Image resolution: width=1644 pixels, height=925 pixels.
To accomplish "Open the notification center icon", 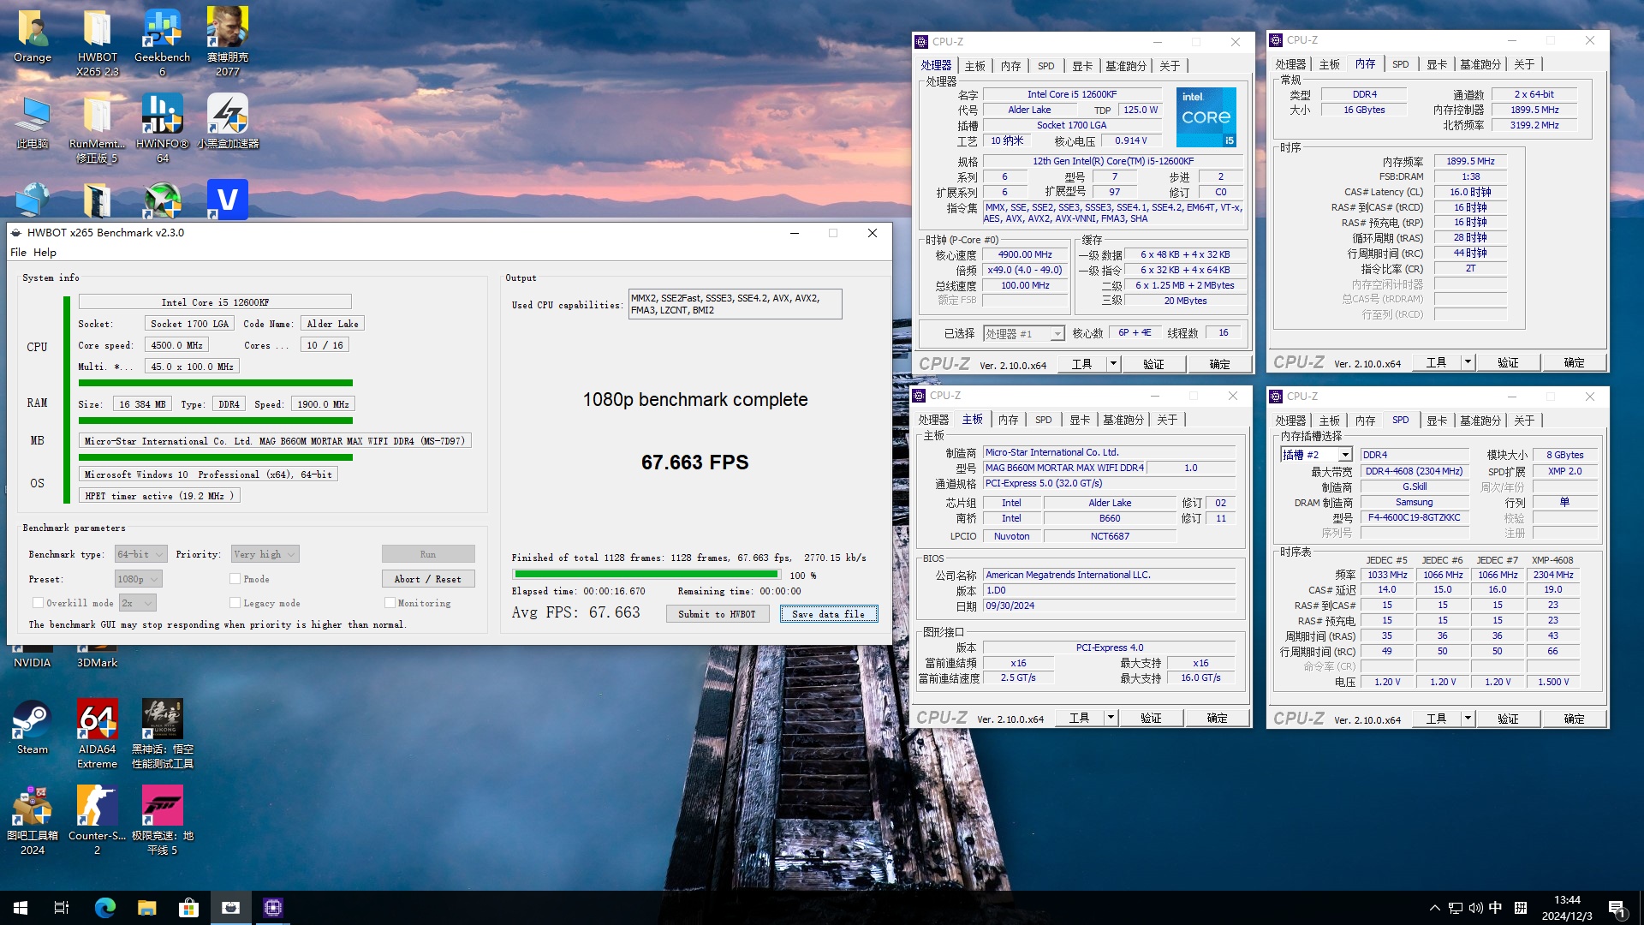I will (x=1617, y=908).
